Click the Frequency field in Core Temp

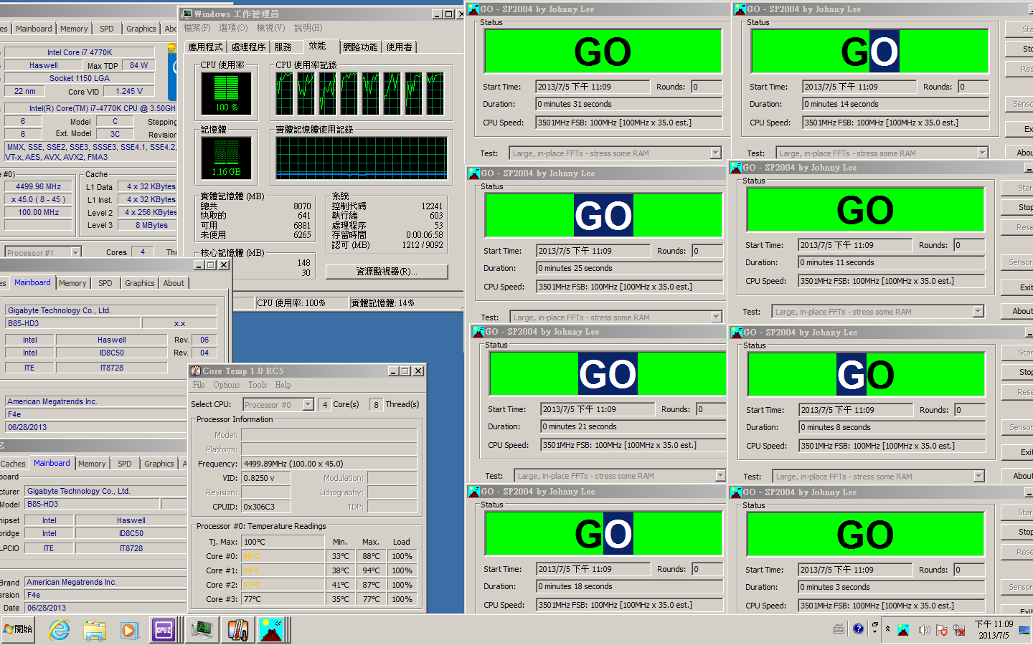[329, 464]
